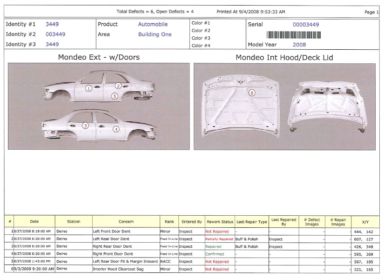Click 'Not Repaired' status in row 6
The image size is (384, 278).
point(217,269)
